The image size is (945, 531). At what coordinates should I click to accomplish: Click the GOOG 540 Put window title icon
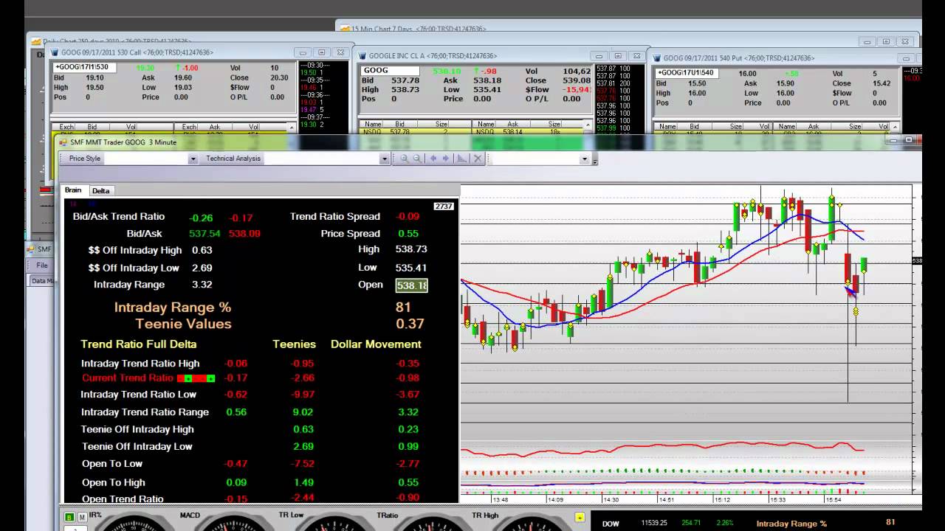pos(656,58)
